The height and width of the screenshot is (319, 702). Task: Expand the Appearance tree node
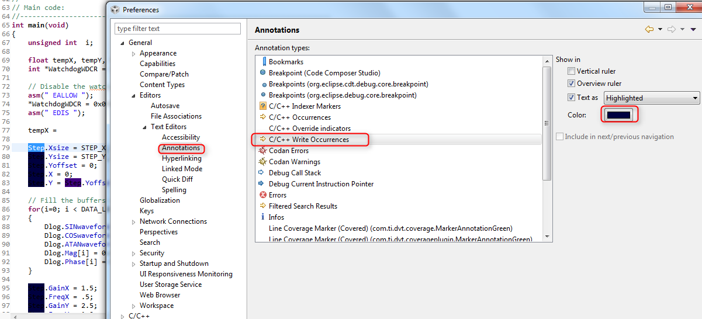click(134, 53)
